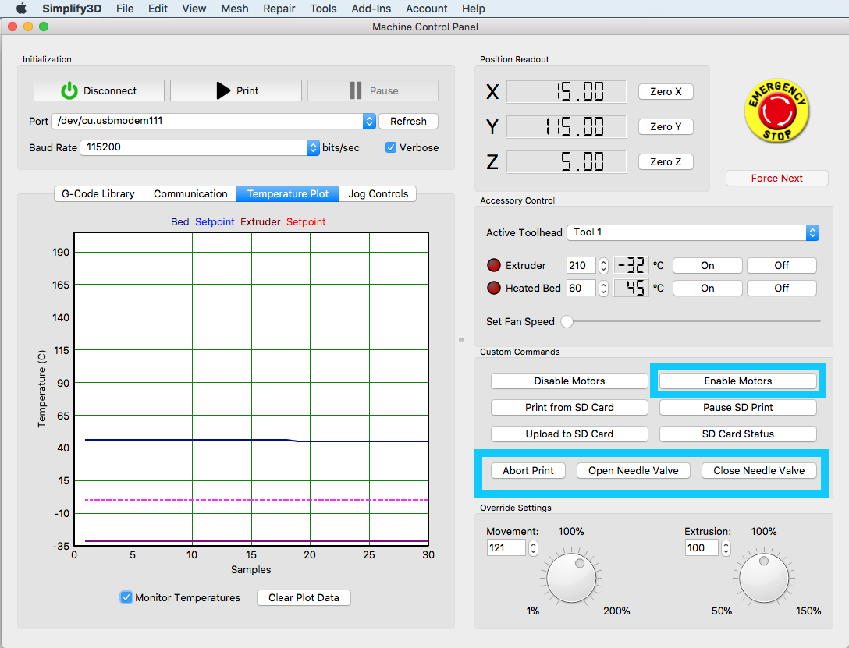
Task: Click the Movement override dial knob
Action: [571, 578]
